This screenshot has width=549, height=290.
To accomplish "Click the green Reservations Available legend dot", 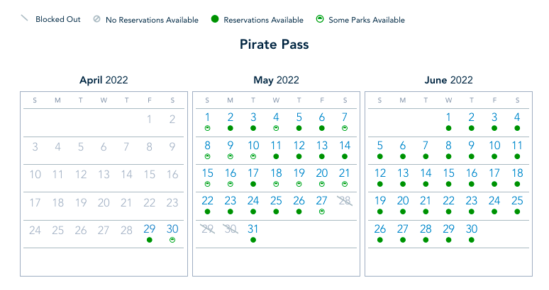I will [213, 19].
